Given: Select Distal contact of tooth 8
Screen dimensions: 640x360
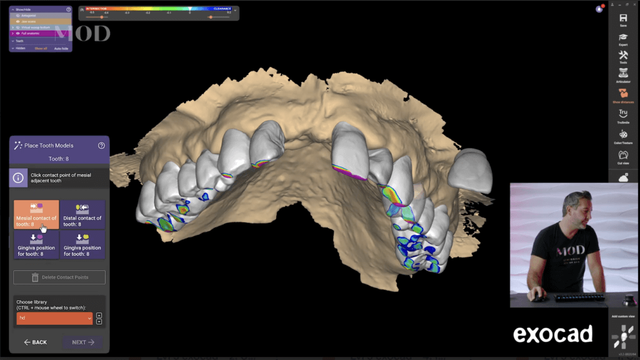Looking at the screenshot, I should click(82, 215).
